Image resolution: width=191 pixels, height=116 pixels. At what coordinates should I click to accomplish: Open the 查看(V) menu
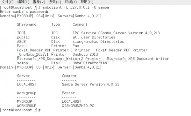point(39,2)
